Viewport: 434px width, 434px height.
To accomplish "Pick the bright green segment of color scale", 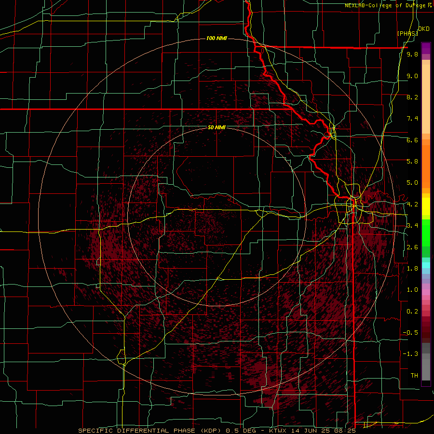I will (x=426, y=233).
